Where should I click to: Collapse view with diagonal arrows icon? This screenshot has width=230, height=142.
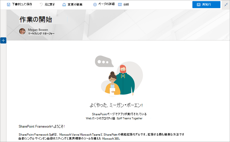pyautogui.click(x=226, y=5)
